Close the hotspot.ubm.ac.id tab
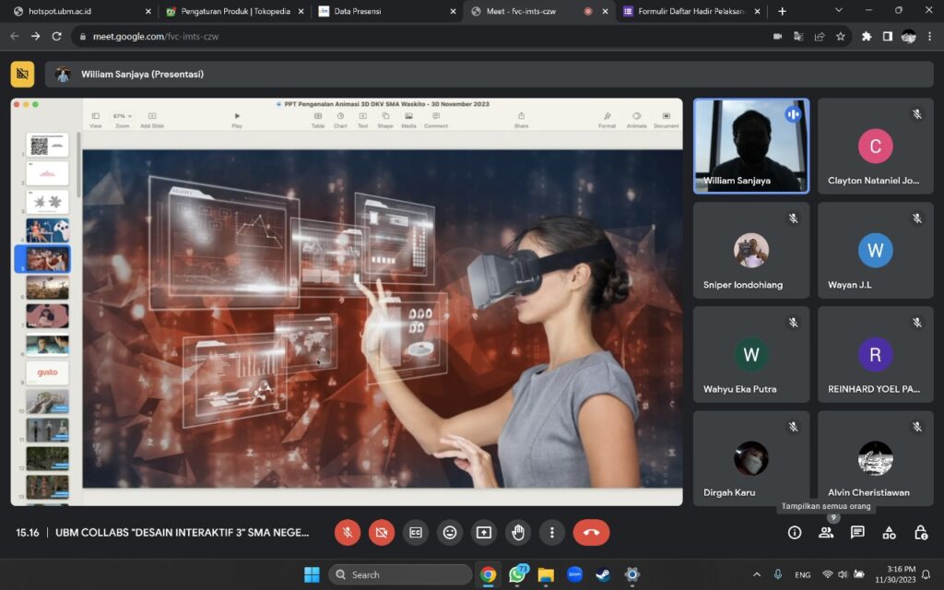 [148, 11]
